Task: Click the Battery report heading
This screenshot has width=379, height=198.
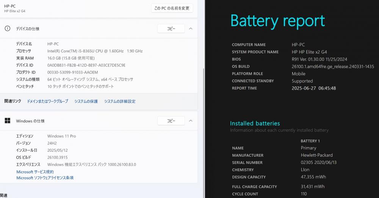Action: tap(278, 21)
